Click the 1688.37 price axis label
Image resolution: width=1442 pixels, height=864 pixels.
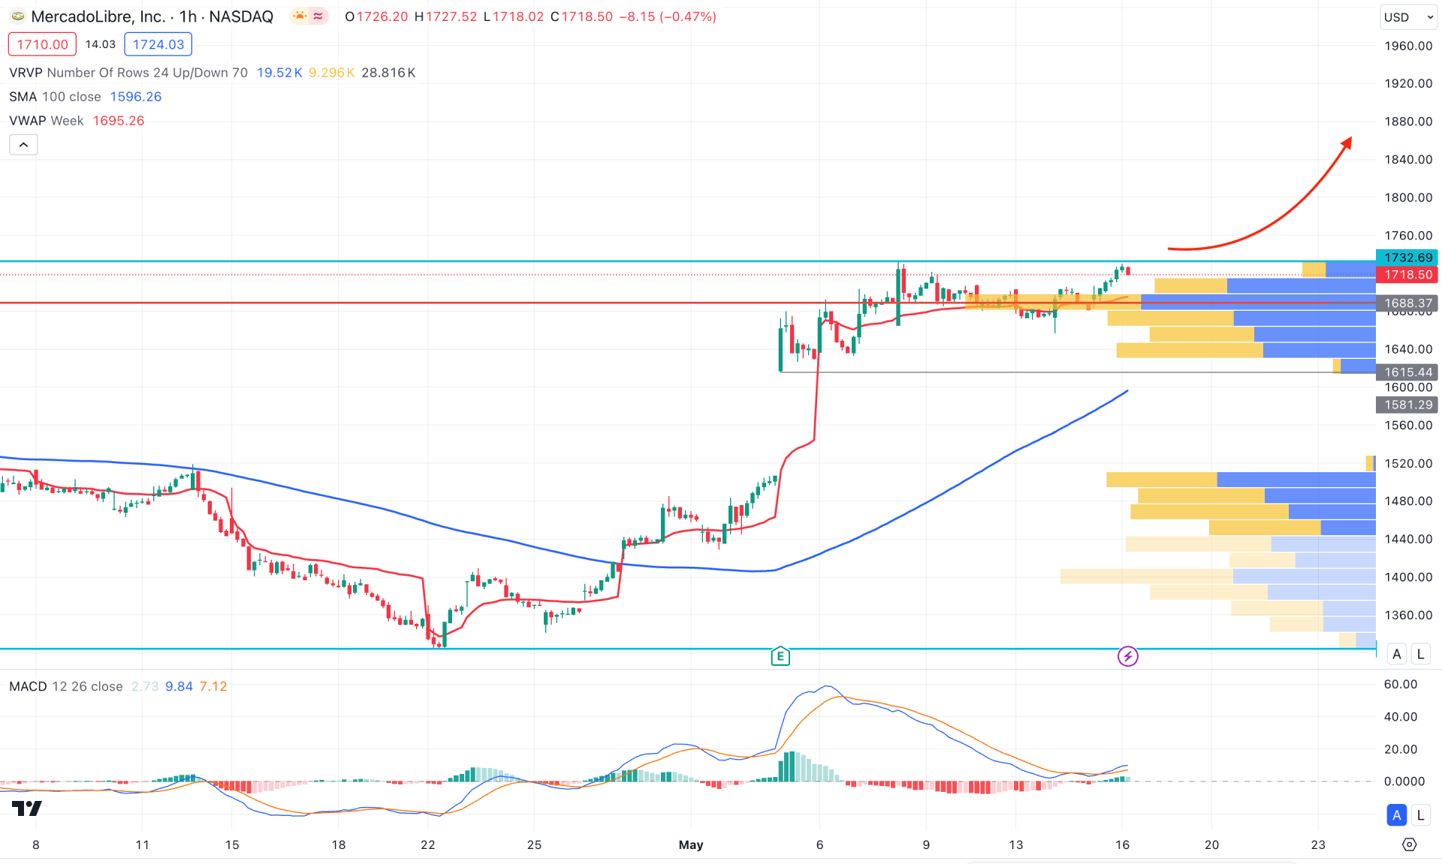tap(1407, 303)
